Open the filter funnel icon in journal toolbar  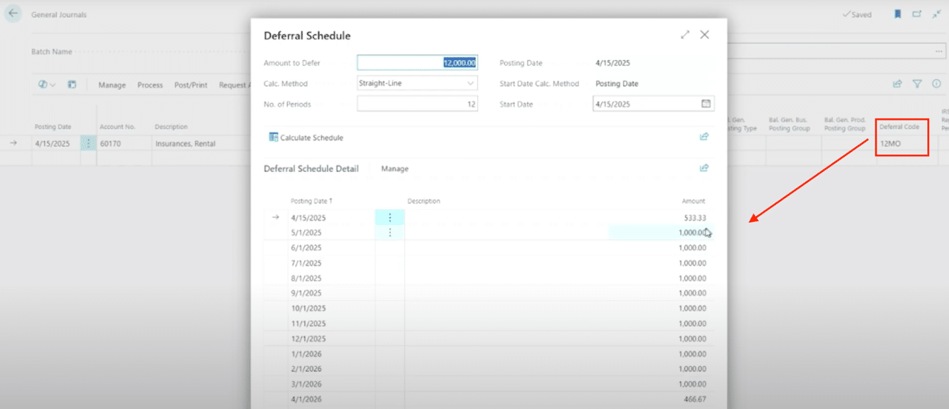coord(917,84)
